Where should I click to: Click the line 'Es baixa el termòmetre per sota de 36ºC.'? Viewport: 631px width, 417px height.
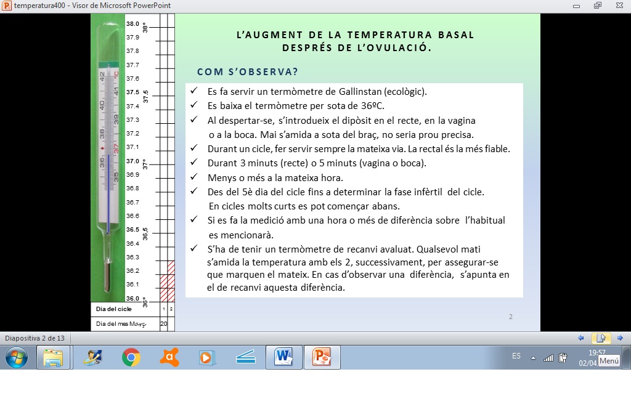(296, 106)
